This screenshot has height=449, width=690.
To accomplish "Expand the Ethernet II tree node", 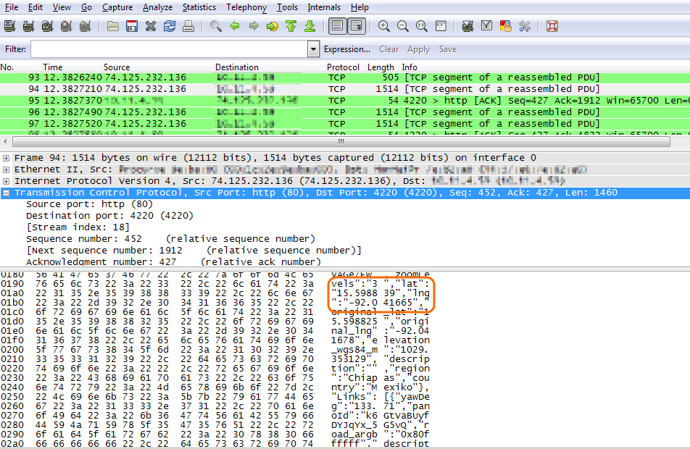I will [7, 169].
